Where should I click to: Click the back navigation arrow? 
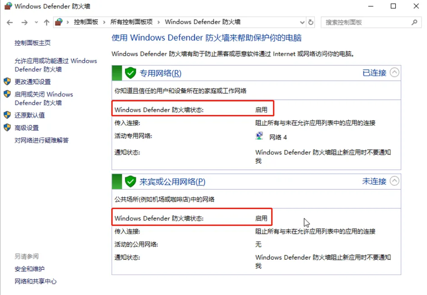click(9, 22)
